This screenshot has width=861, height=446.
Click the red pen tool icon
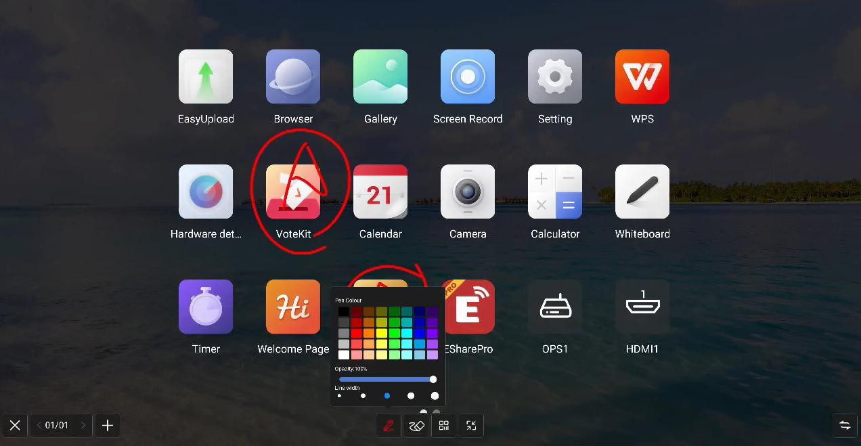(x=389, y=426)
